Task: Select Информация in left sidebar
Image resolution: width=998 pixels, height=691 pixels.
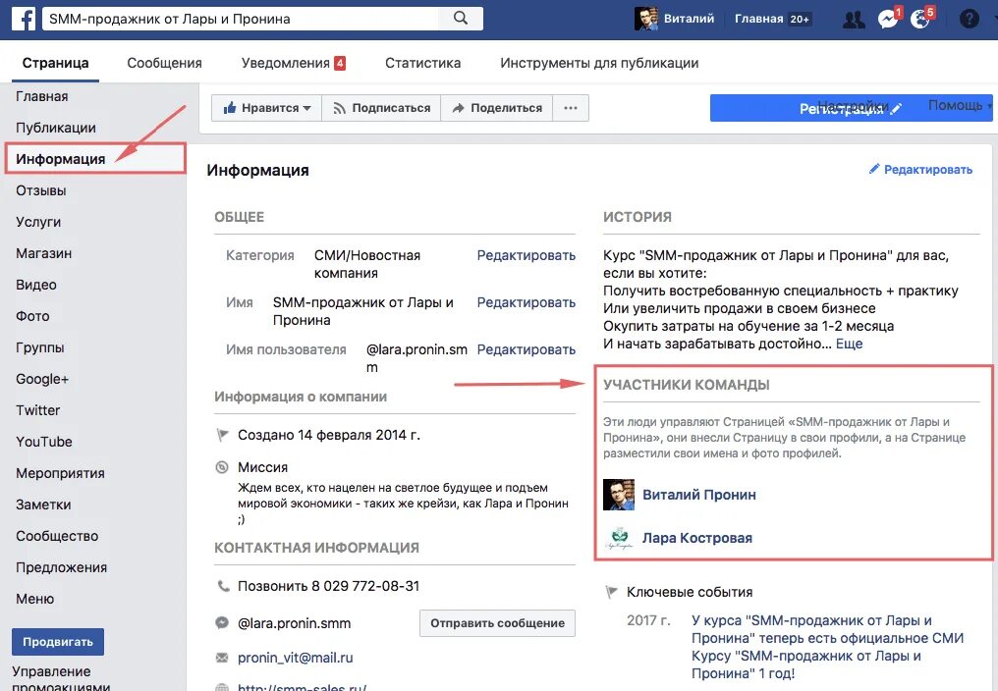Action: (61, 159)
